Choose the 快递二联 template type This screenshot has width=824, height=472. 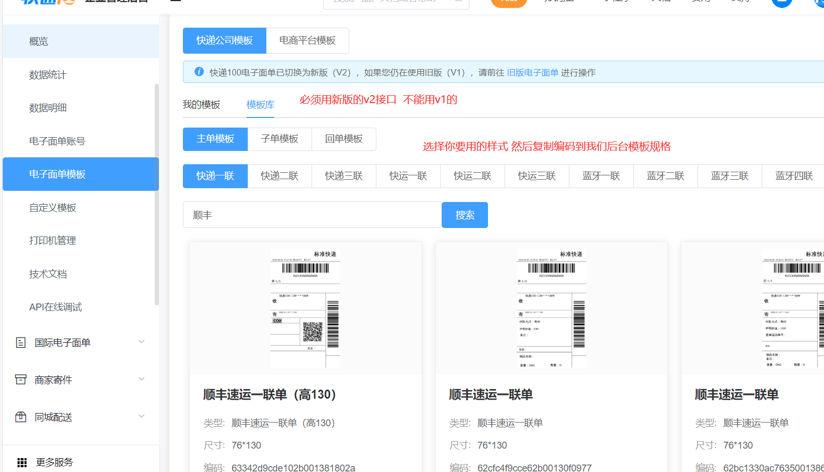tap(280, 176)
